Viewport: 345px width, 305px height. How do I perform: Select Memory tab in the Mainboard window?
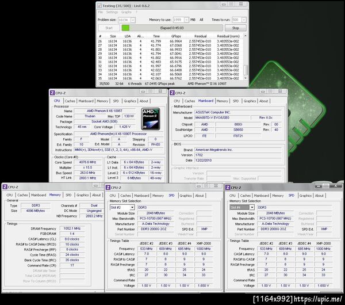pyautogui.click(x=222, y=101)
